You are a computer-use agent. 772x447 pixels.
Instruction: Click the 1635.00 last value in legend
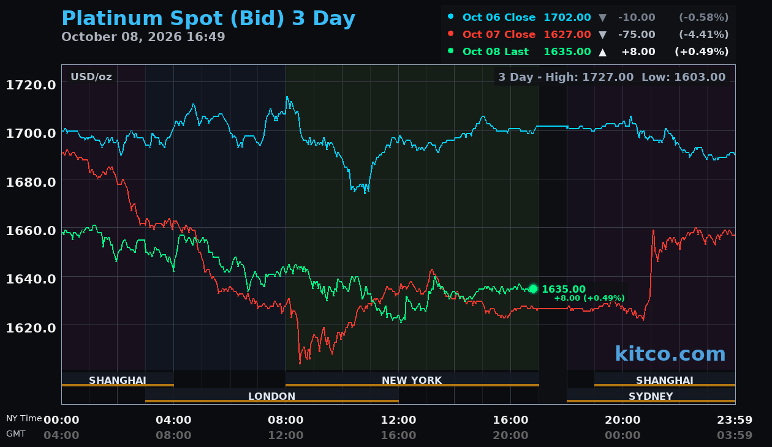567,51
